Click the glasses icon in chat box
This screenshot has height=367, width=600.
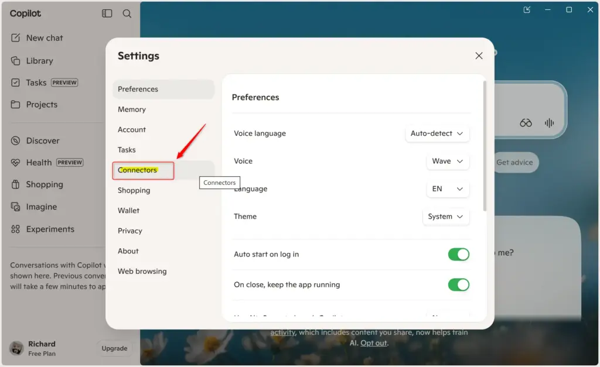526,123
